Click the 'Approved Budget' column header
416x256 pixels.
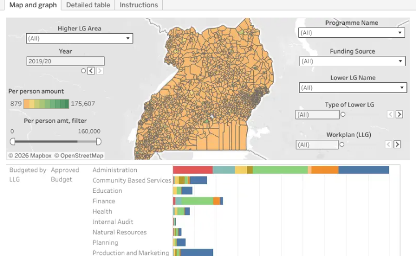tap(65, 174)
